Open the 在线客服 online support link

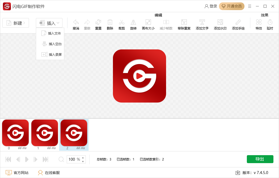tap(49, 172)
